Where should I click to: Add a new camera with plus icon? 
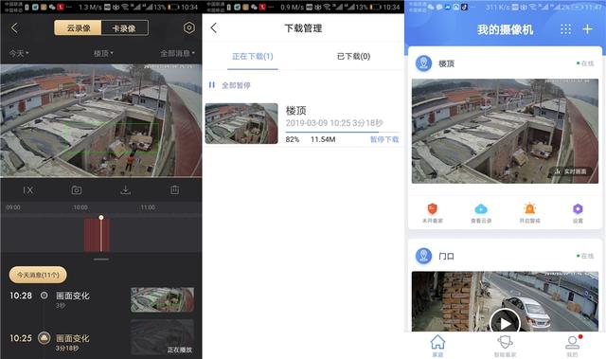click(x=587, y=29)
